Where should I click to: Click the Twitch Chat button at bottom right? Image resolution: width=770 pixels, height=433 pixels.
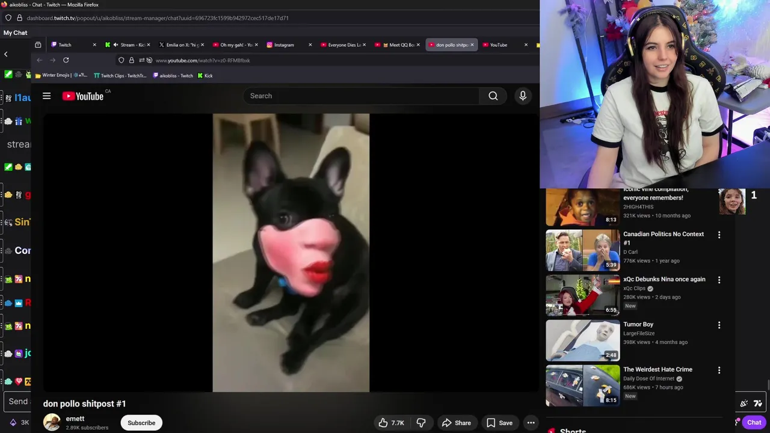[x=754, y=422]
